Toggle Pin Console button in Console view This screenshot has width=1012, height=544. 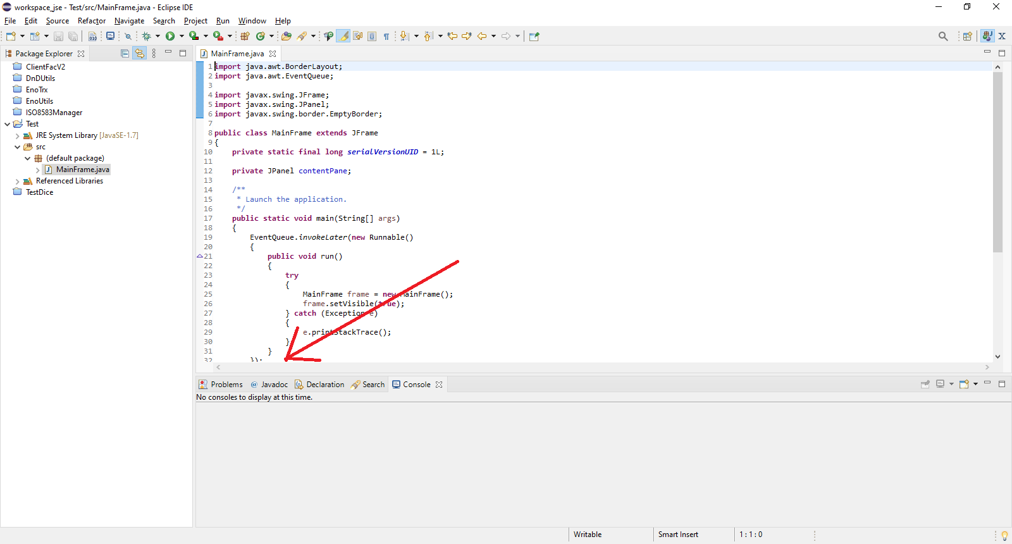coord(925,384)
